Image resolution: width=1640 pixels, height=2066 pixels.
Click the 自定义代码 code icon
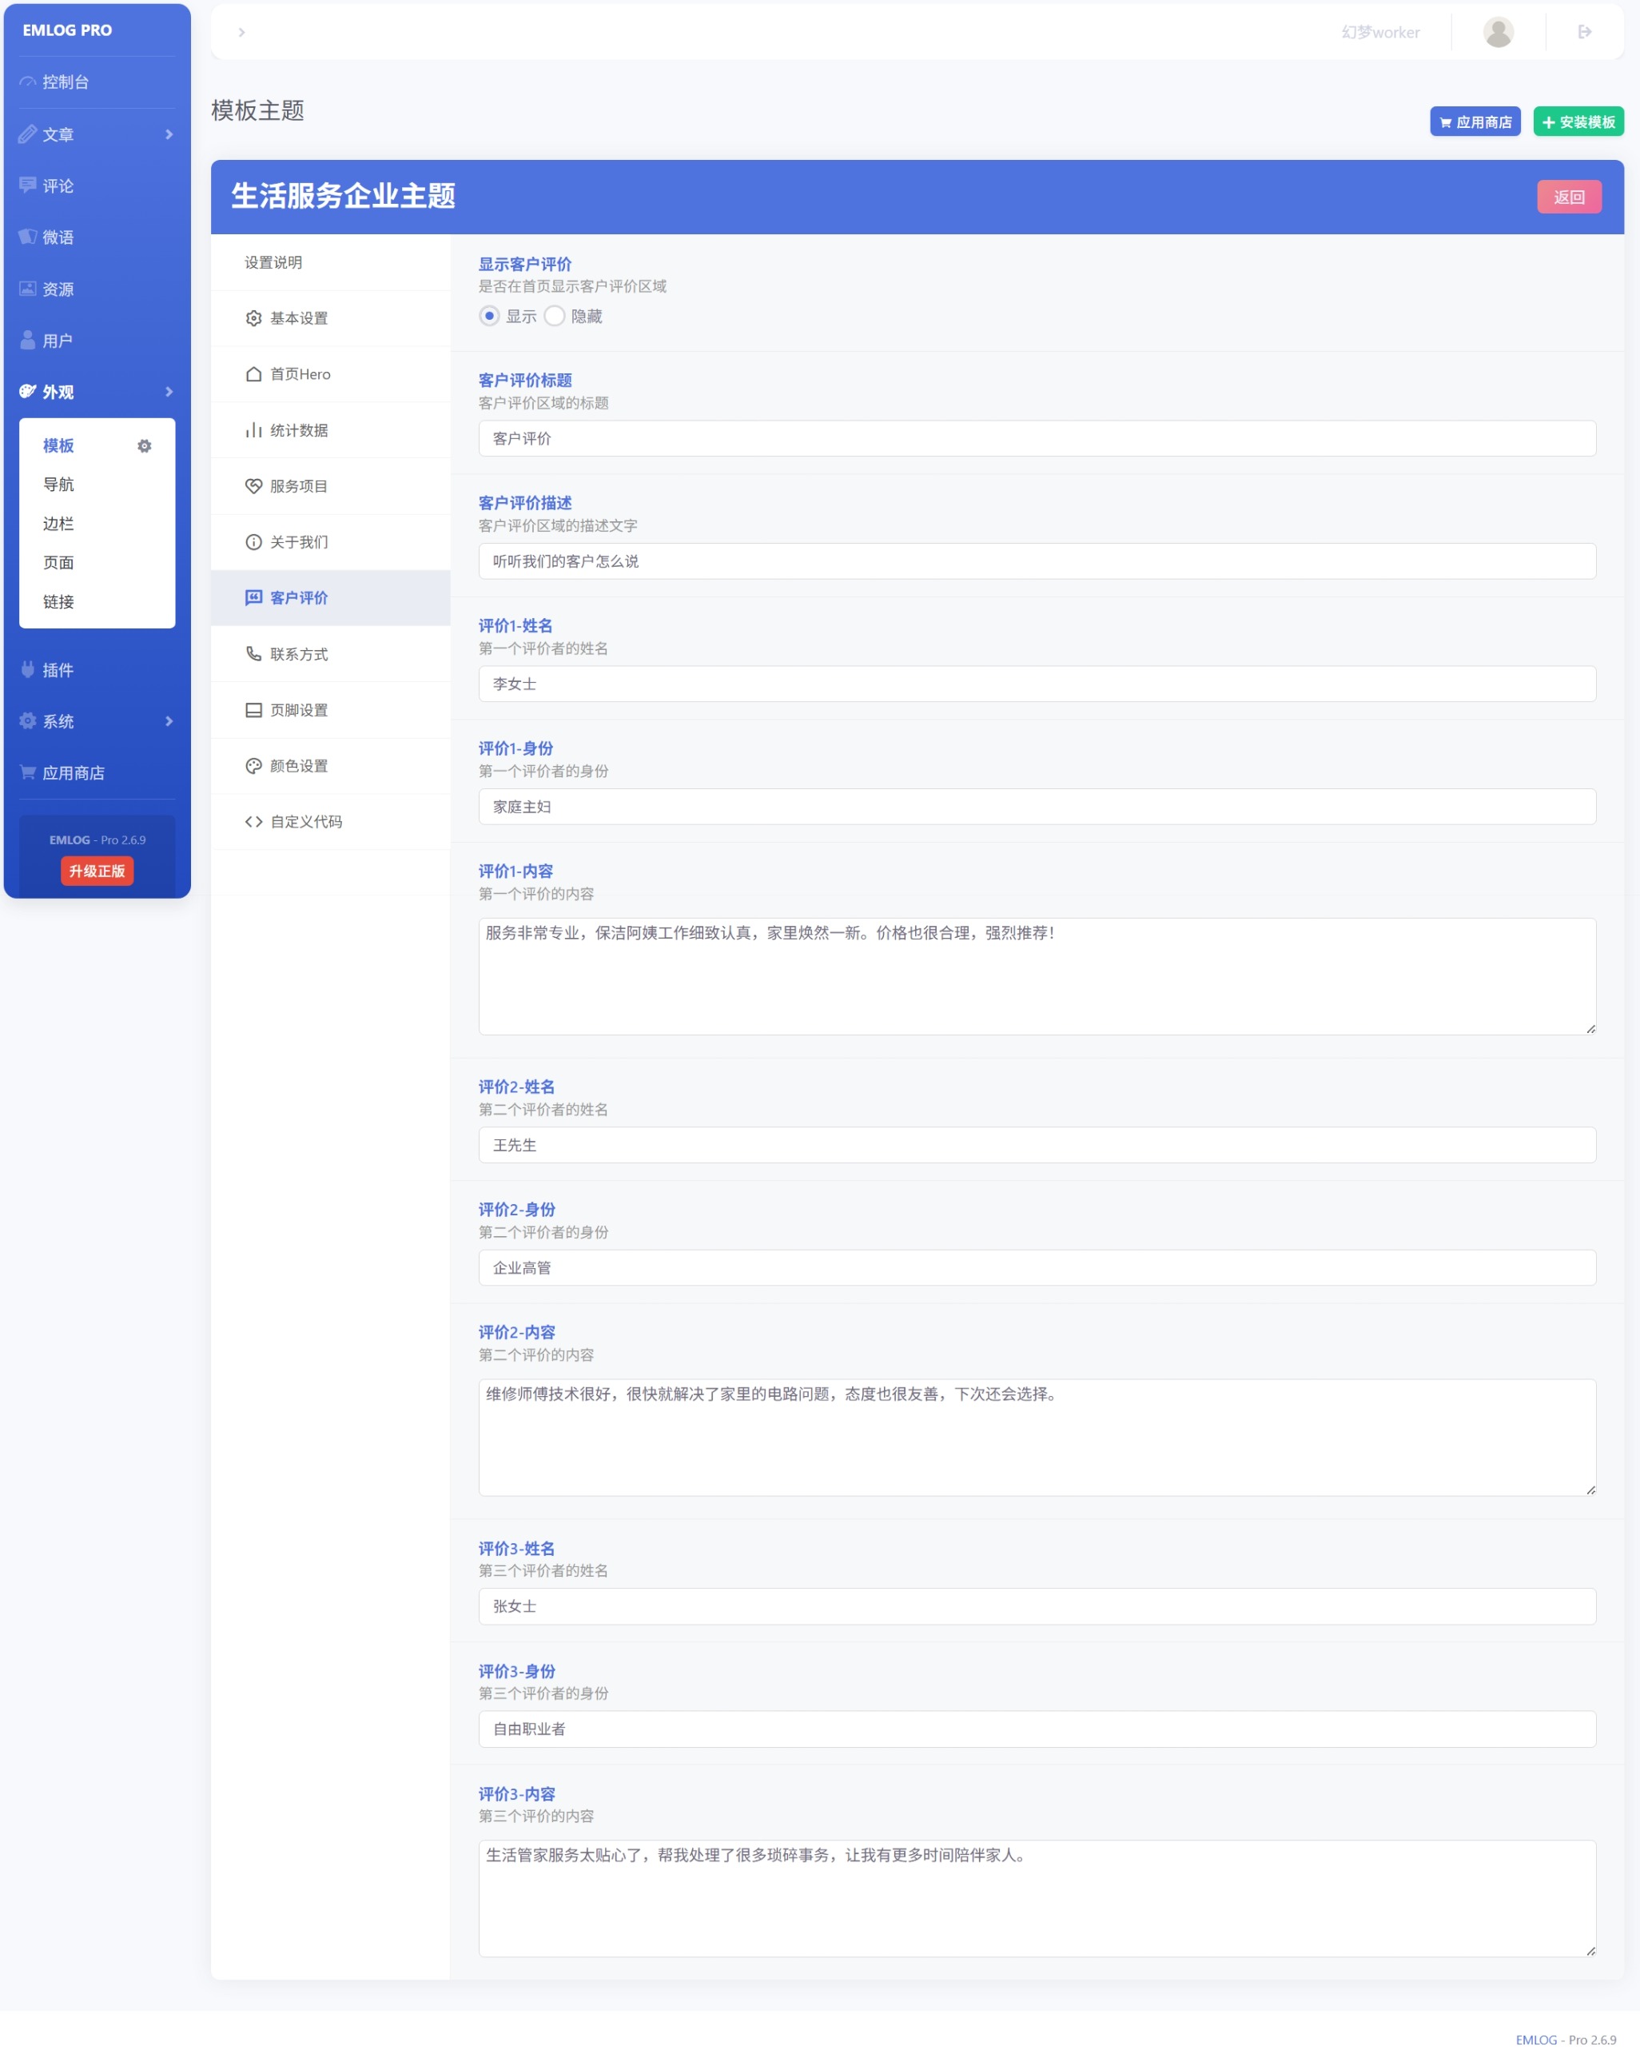(x=253, y=821)
